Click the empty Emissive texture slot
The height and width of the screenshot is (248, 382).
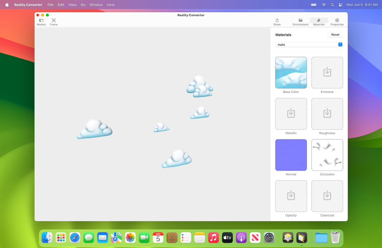tap(327, 73)
